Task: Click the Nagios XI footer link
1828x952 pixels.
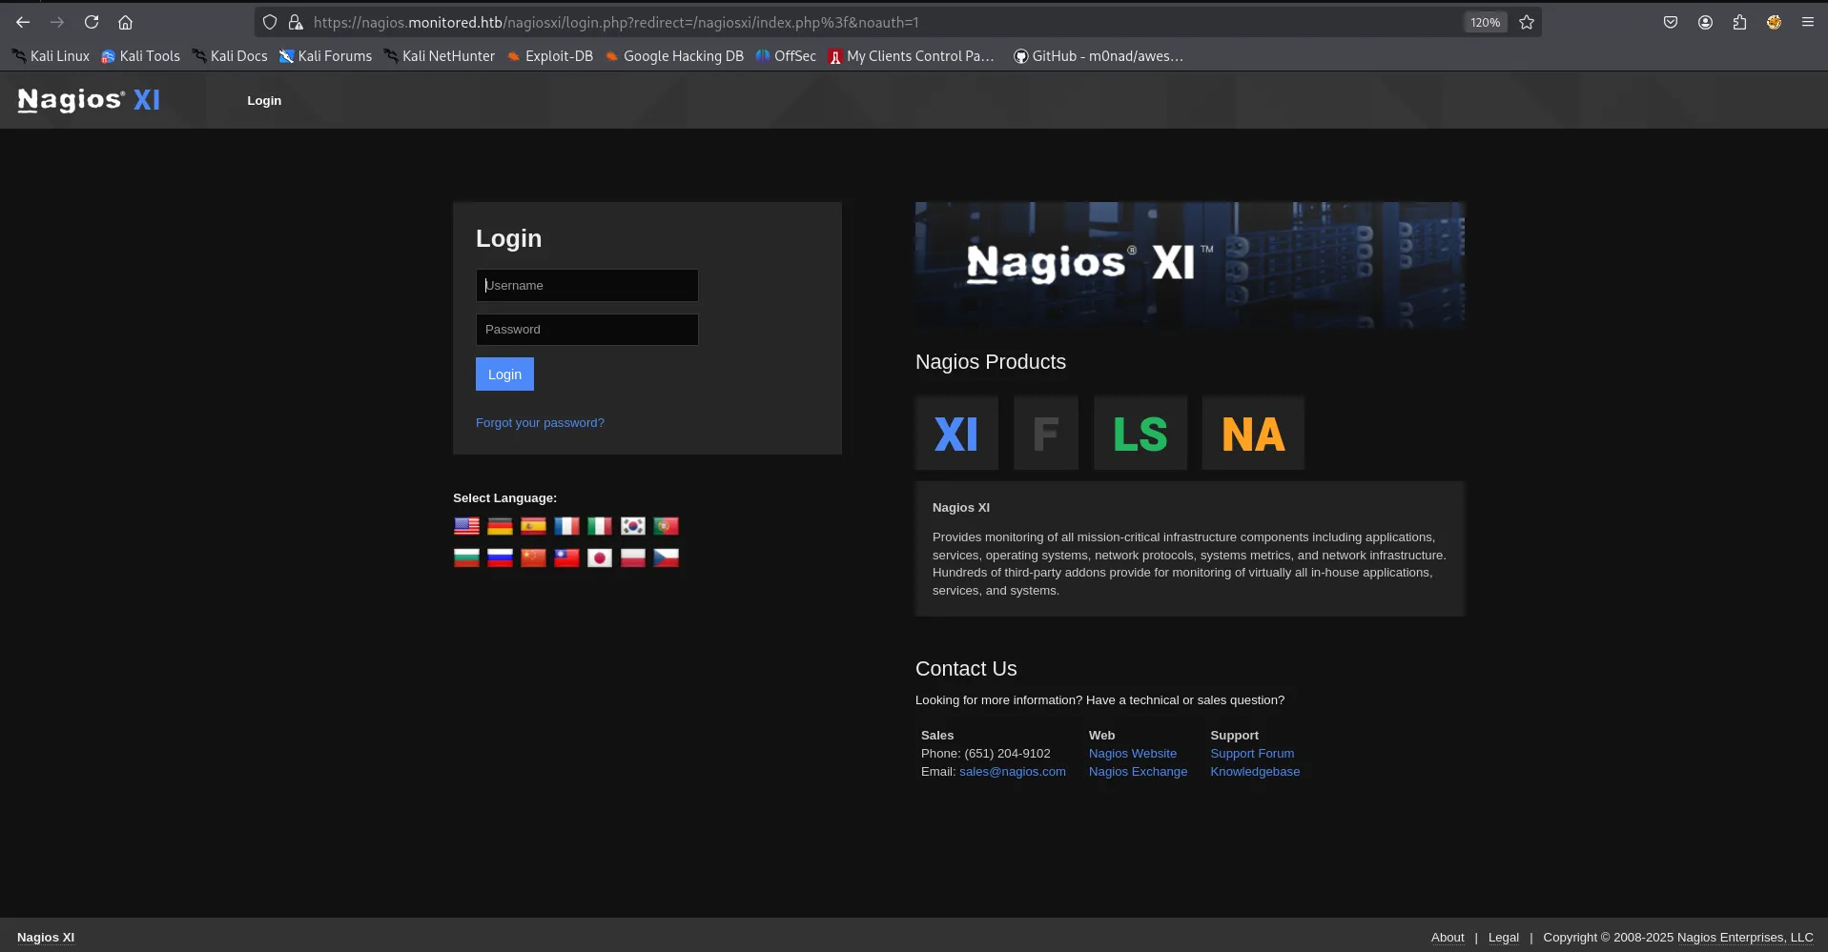Action: tap(46, 938)
